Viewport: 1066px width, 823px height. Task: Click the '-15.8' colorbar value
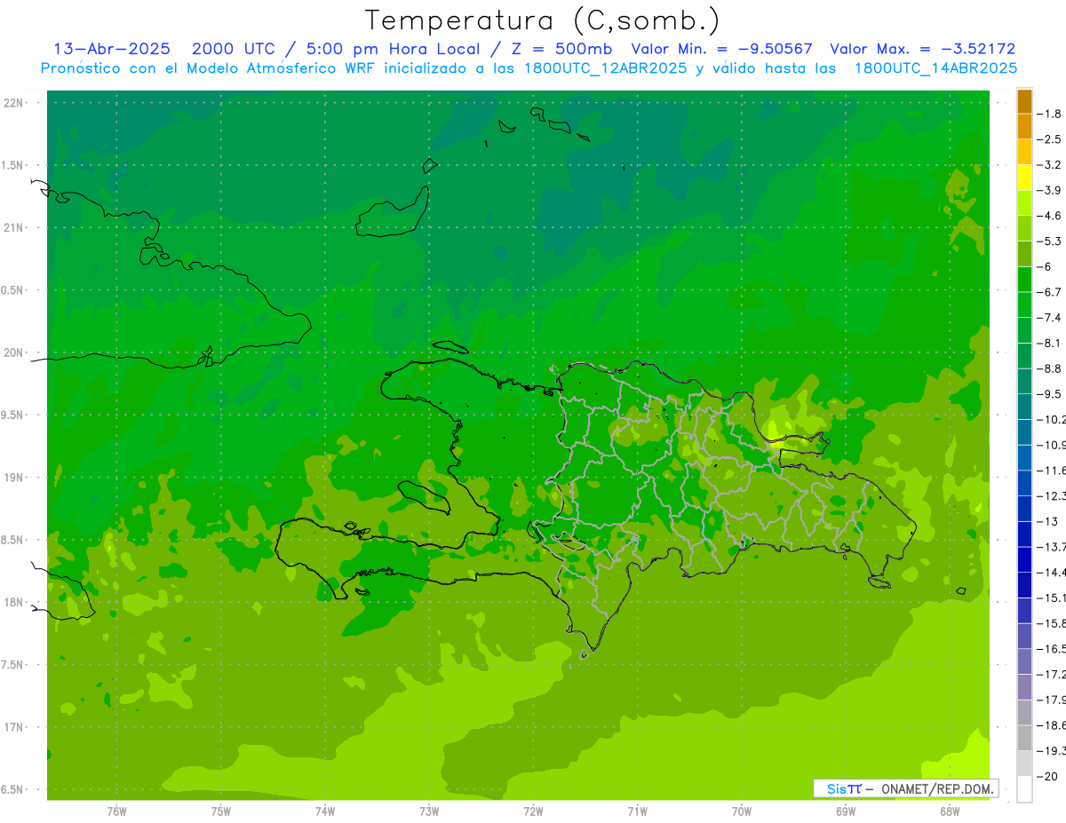point(1050,623)
